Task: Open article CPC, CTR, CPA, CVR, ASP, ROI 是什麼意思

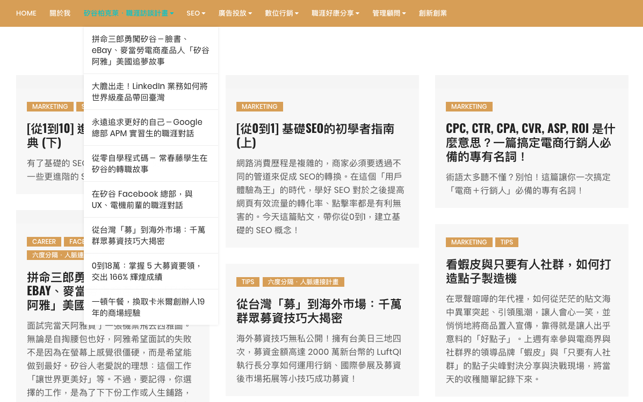Action: click(x=531, y=143)
